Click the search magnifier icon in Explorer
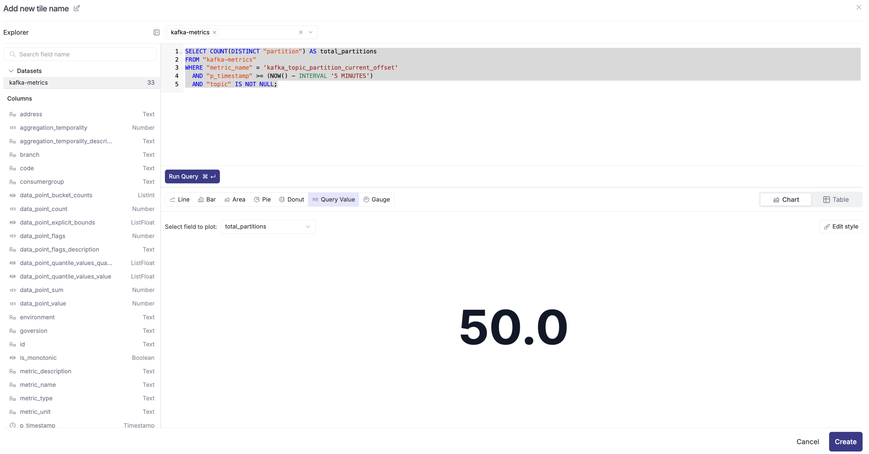The height and width of the screenshot is (454, 869). point(13,54)
